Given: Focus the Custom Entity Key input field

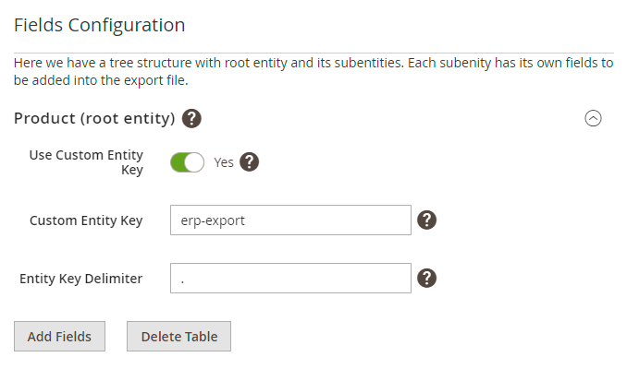Looking at the screenshot, I should pos(290,220).
